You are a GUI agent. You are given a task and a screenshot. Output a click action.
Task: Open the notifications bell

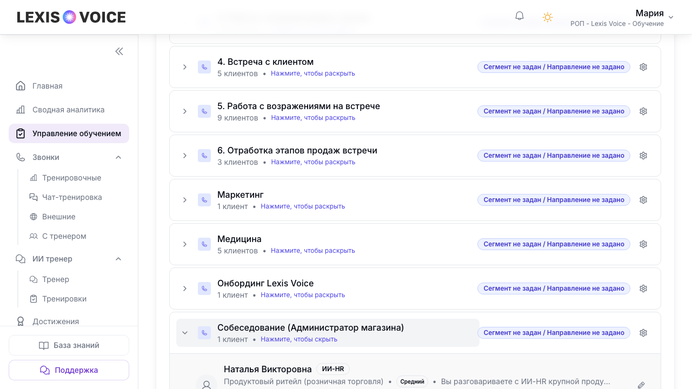pyautogui.click(x=520, y=16)
